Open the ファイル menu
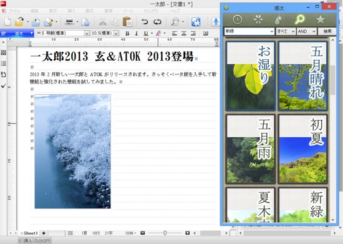Screen dimensions: 343x244 pos(14,11)
